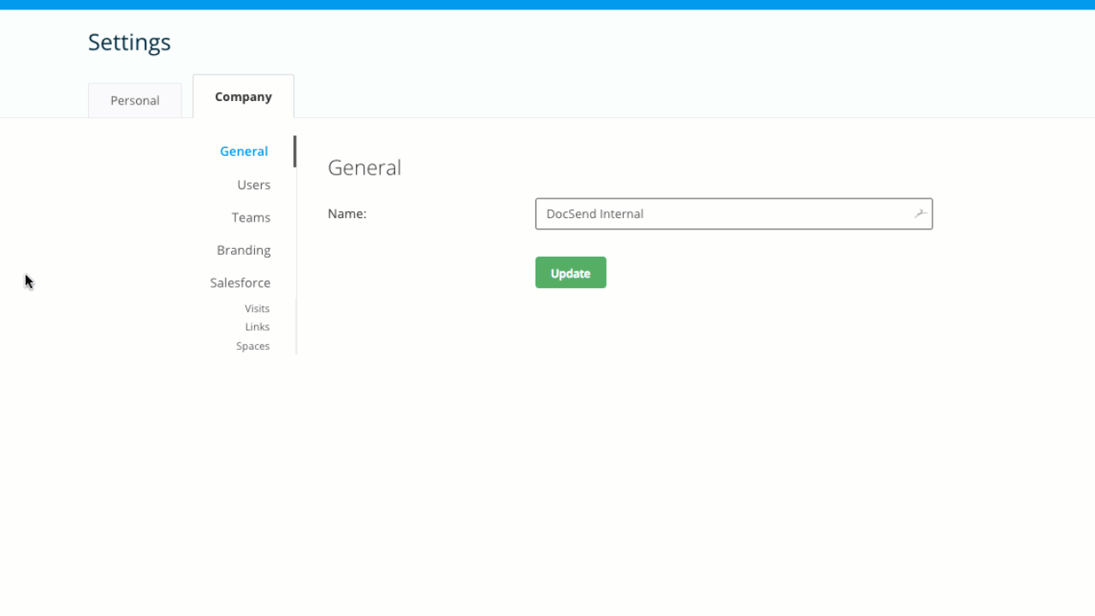Open General section in sidebar
The image size is (1095, 616).
244,151
